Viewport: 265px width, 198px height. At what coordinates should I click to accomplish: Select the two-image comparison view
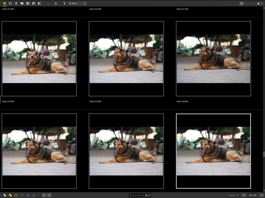(28, 3)
